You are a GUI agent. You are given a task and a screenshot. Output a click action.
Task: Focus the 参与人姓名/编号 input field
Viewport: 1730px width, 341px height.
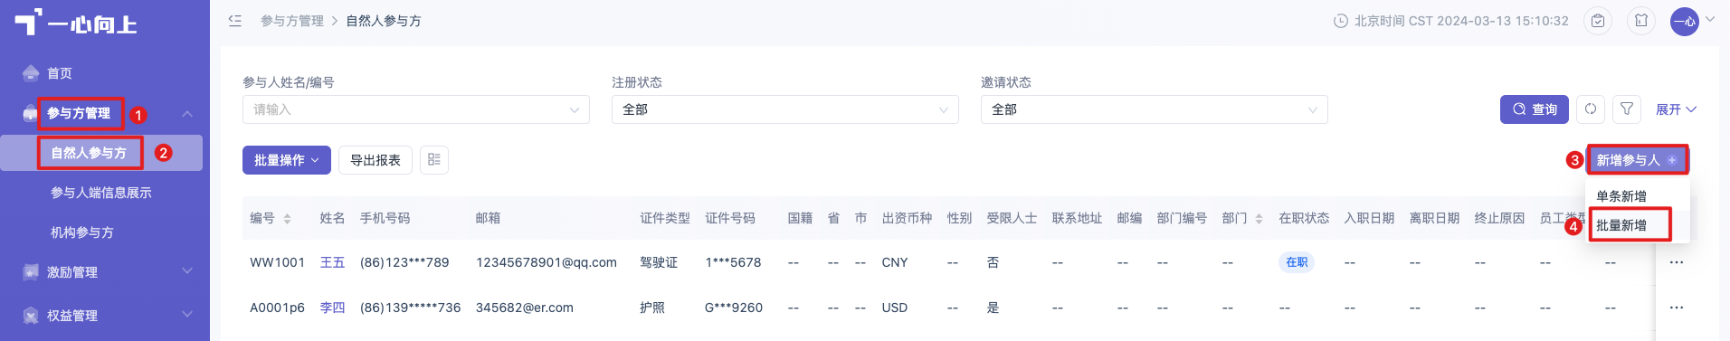point(415,109)
